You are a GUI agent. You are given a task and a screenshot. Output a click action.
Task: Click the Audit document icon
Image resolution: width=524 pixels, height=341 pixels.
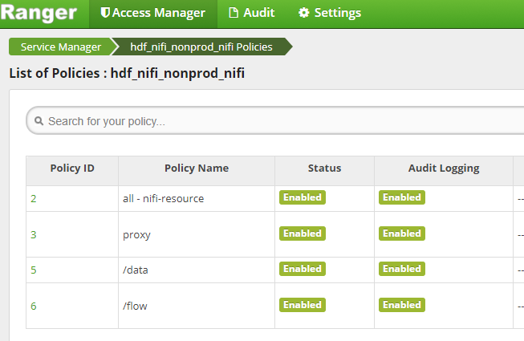pos(234,14)
